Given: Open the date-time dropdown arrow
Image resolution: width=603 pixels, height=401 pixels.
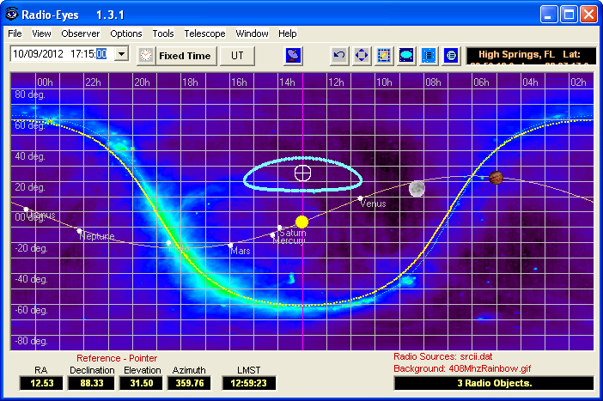Looking at the screenshot, I should (x=120, y=54).
